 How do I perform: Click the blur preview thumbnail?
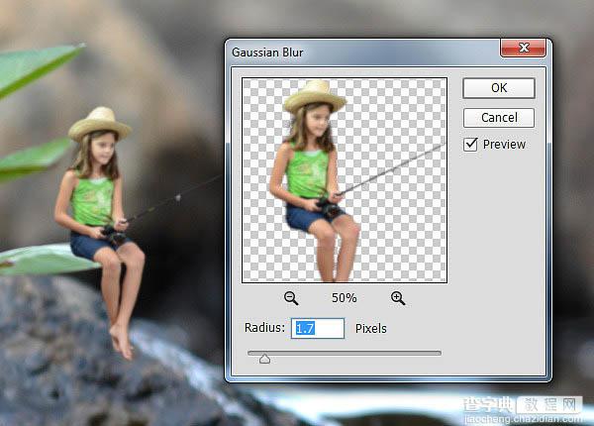tap(345, 180)
